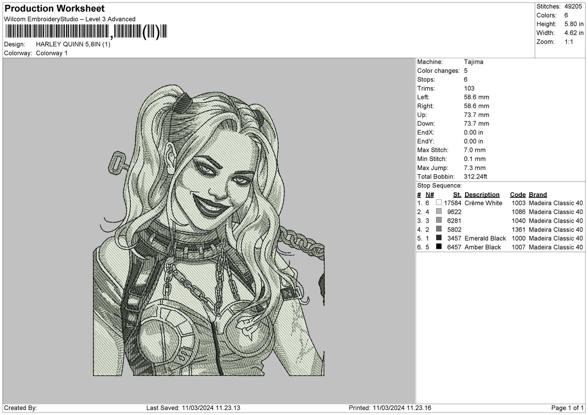
Task: Click the Brand column header
Action: point(538,195)
